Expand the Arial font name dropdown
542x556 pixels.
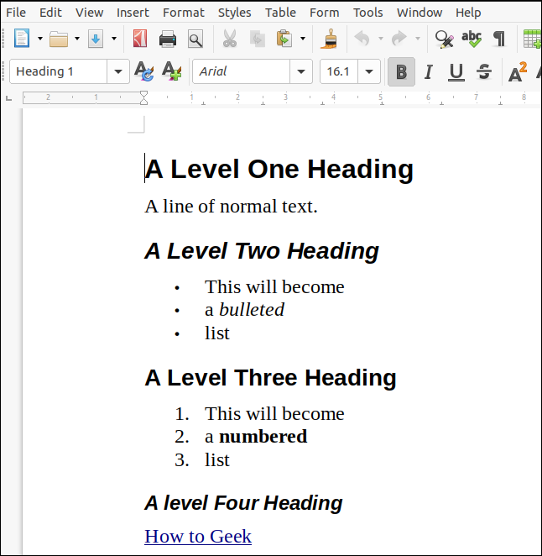(301, 72)
